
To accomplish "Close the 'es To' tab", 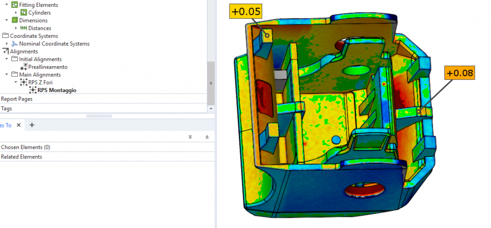I will tap(19, 125).
